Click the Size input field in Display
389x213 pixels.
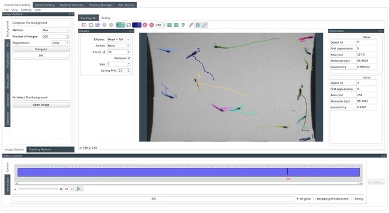118,64
